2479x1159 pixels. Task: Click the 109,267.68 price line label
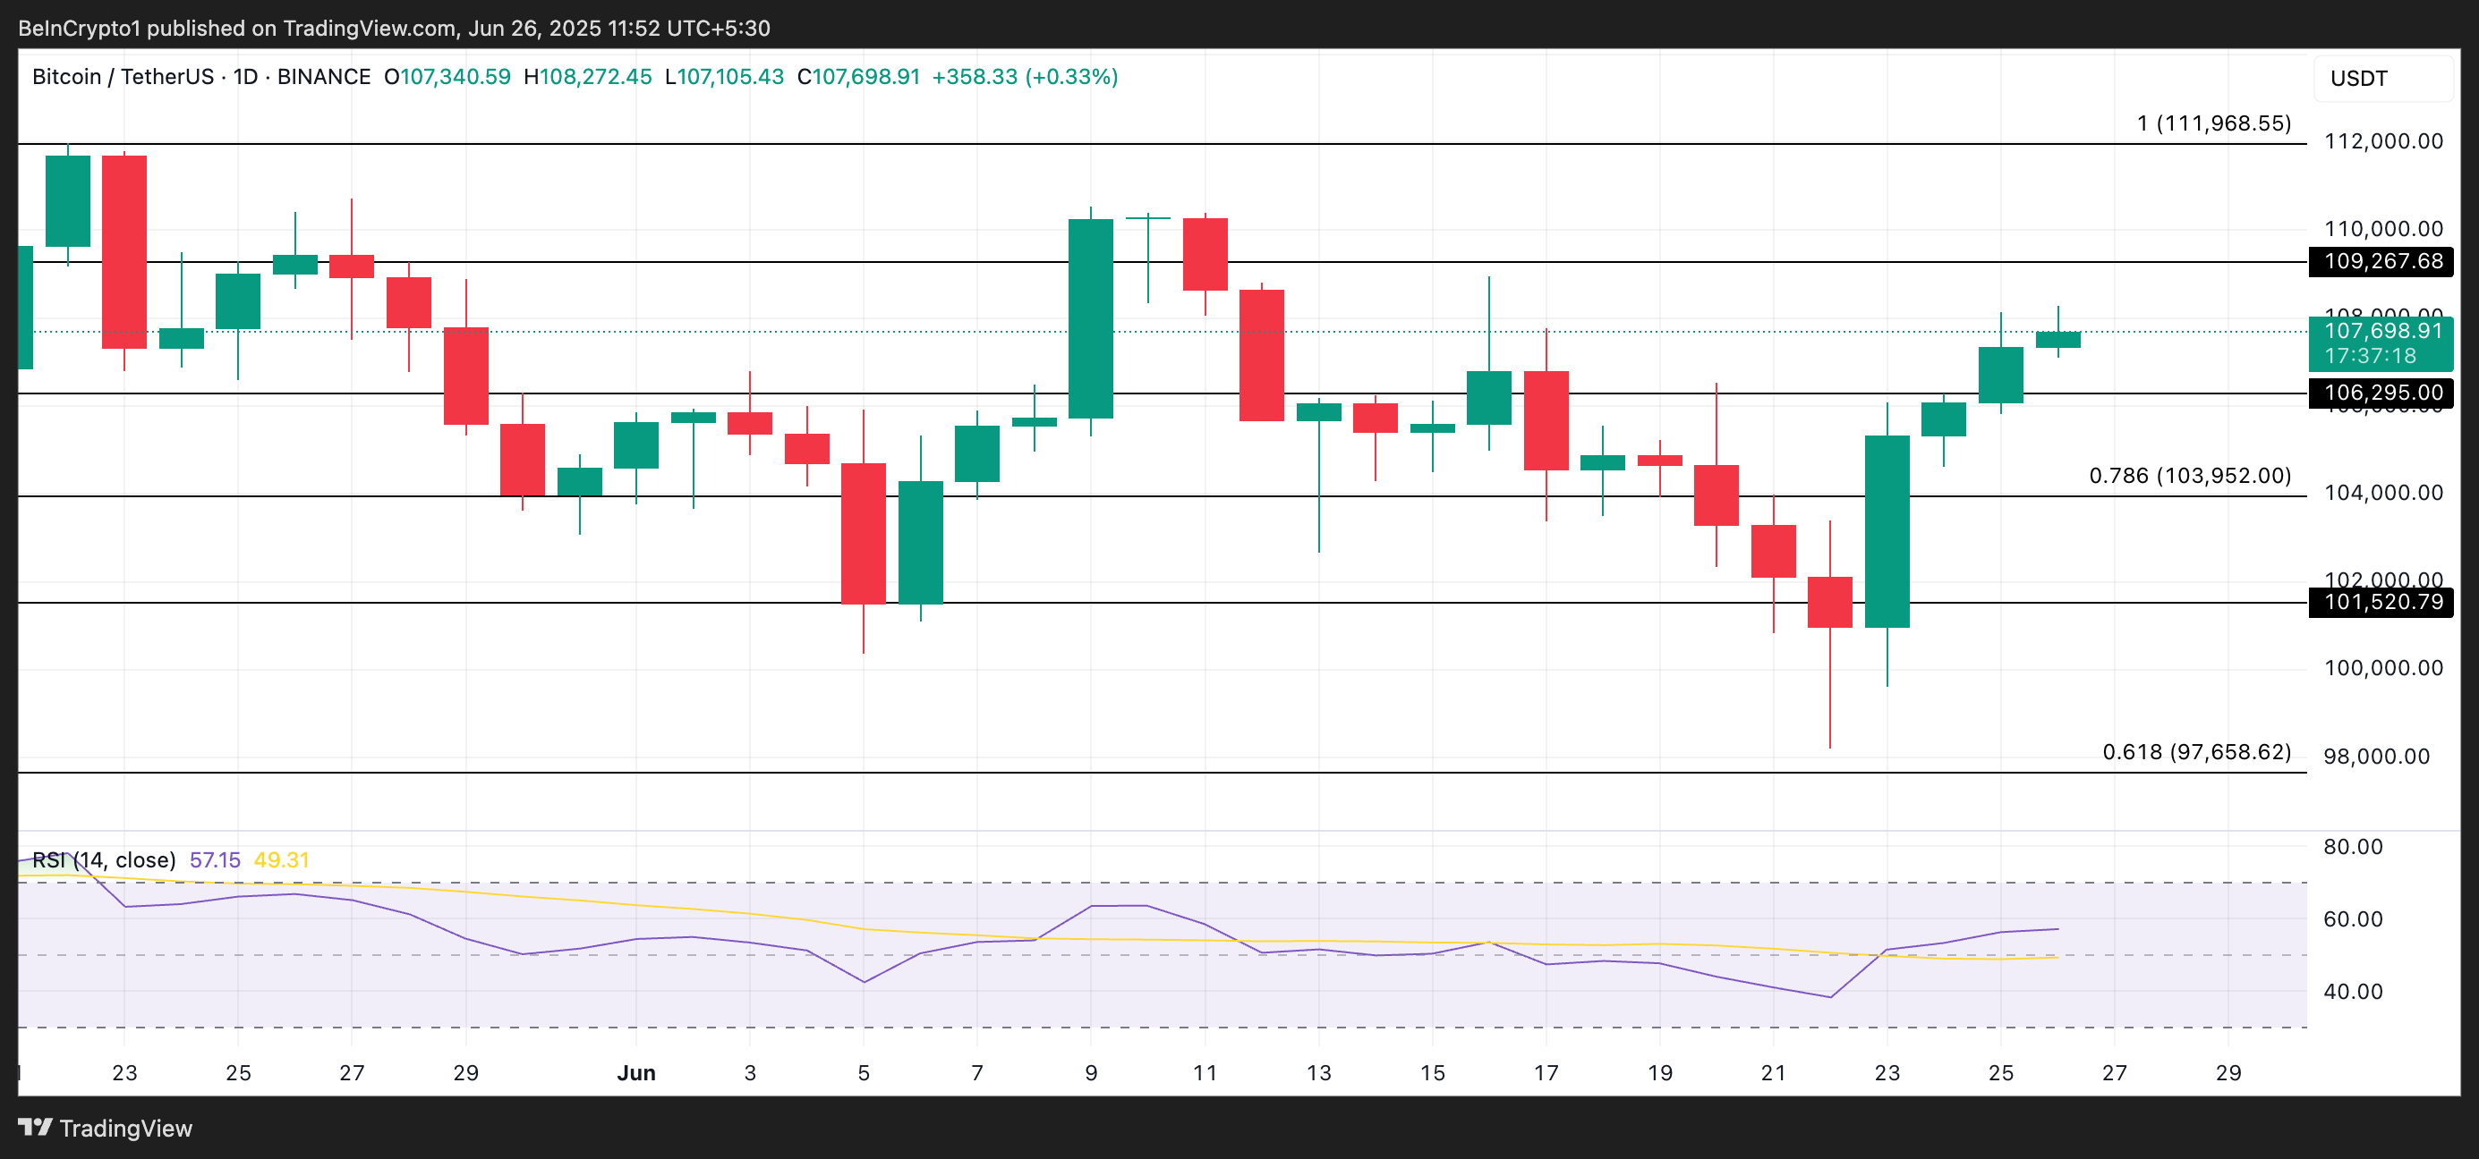(2381, 260)
